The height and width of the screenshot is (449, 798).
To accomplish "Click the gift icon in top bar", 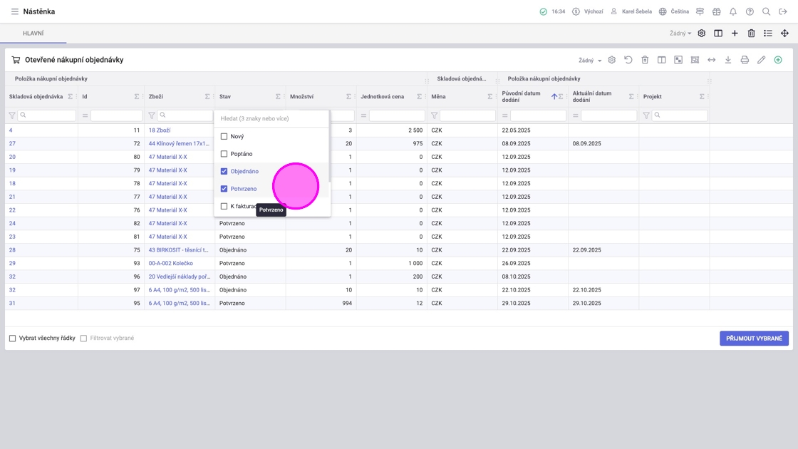I will tap(716, 11).
